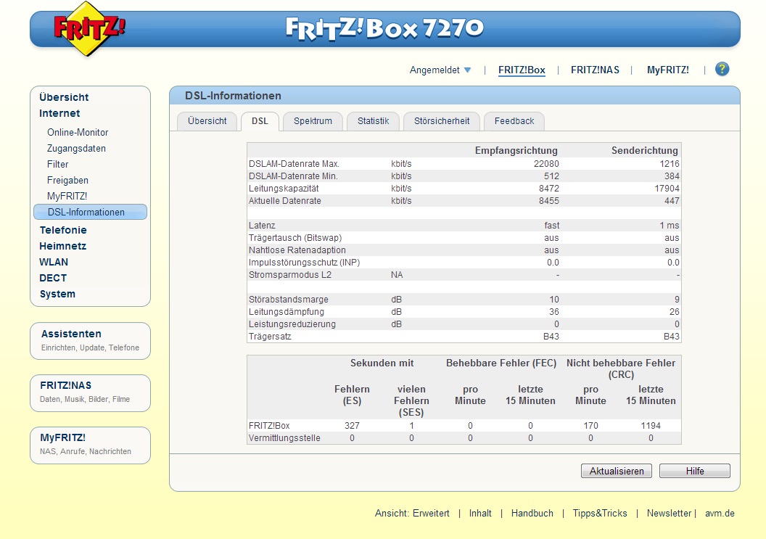Image resolution: width=766 pixels, height=539 pixels.
Task: Open the MyFRITZ! top link
Action: [x=667, y=70]
